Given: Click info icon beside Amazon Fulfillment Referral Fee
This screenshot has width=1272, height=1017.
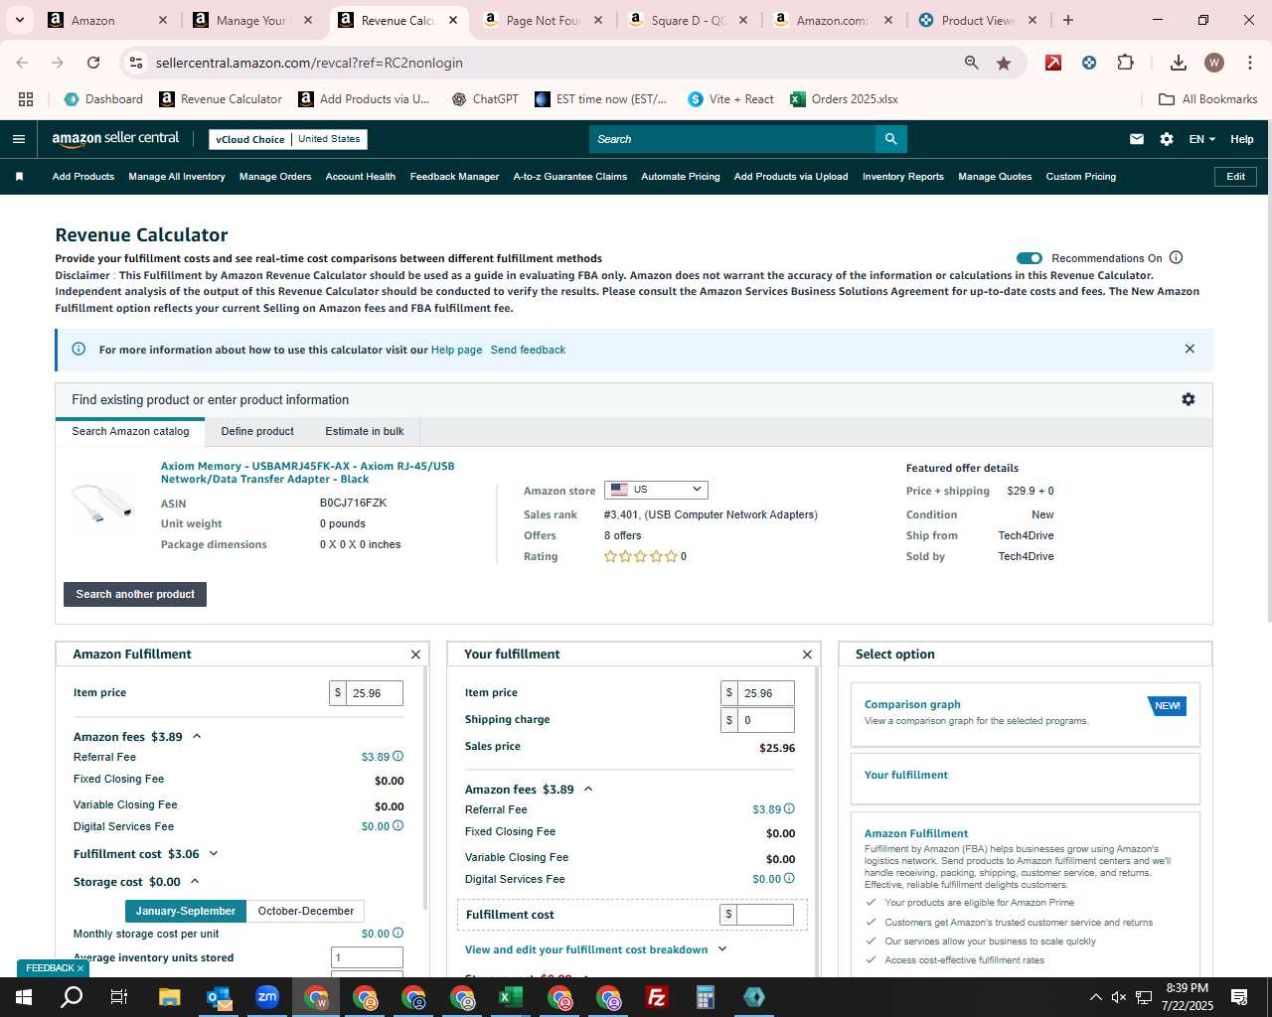Looking at the screenshot, I should pos(398,756).
